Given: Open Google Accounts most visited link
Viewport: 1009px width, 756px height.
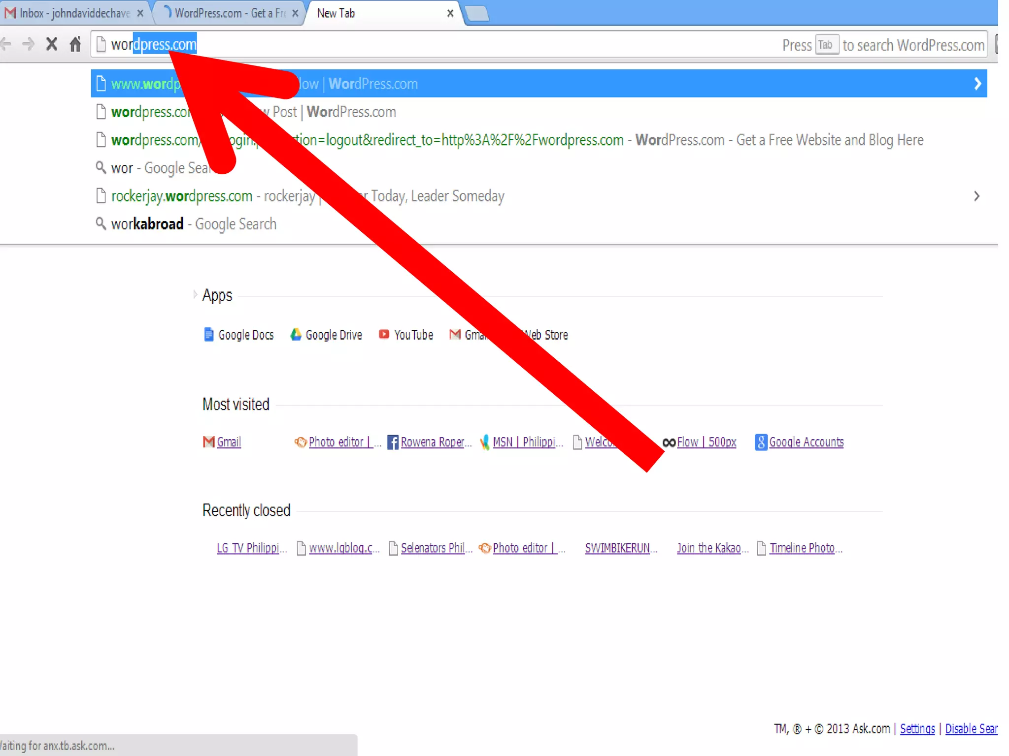Looking at the screenshot, I should pyautogui.click(x=806, y=442).
